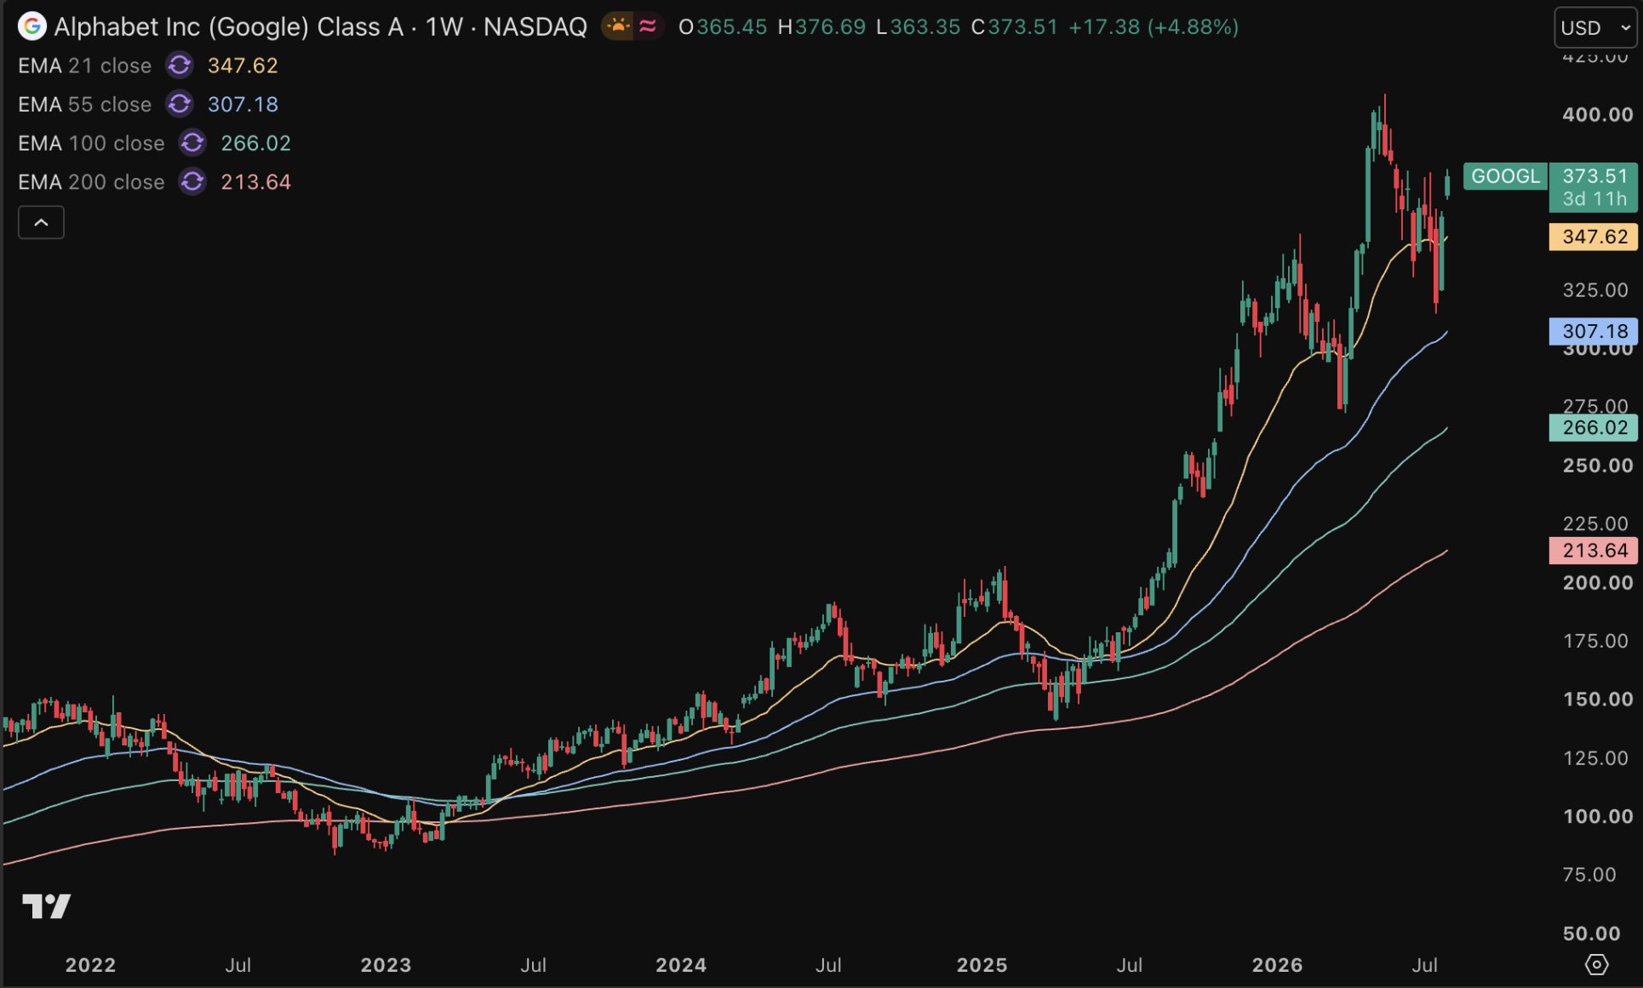Click the open price value O365.45
Screen dimensions: 1643x988
point(723,27)
